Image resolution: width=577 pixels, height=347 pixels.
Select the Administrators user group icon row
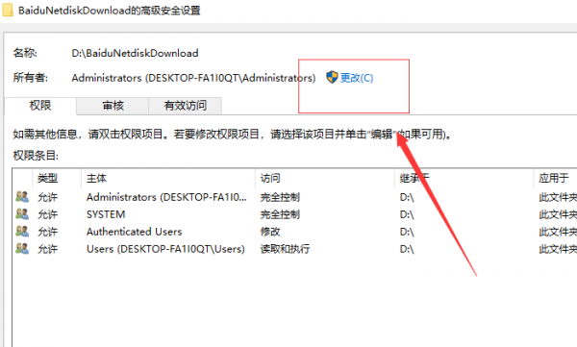[x=22, y=197]
